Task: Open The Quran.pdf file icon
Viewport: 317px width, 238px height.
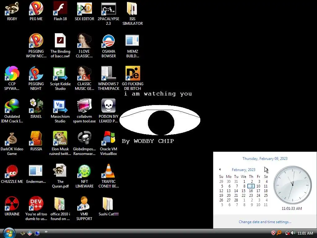Action: (60, 176)
